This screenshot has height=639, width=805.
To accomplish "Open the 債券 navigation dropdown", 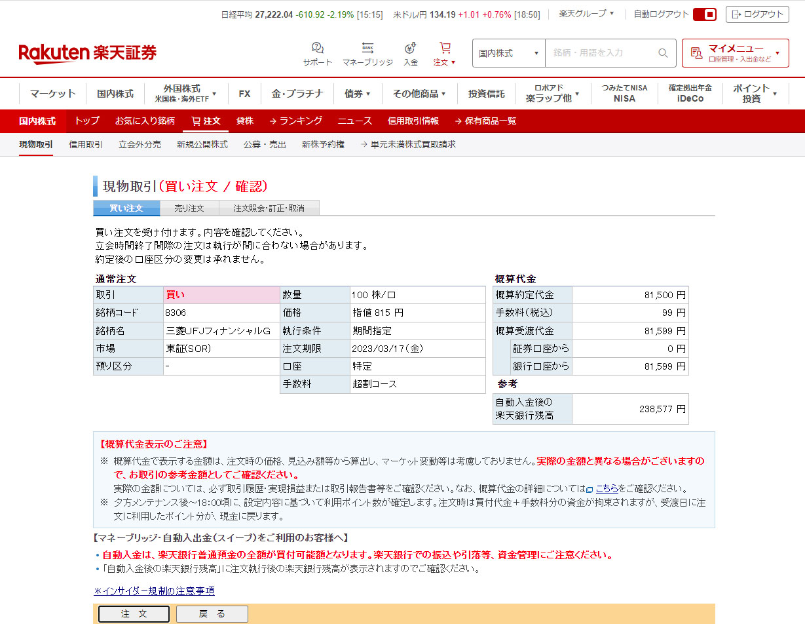I will (x=357, y=94).
